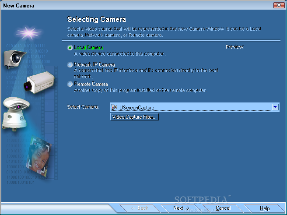Click the Video Capture Filter button
287x215 pixels.
tap(135, 117)
